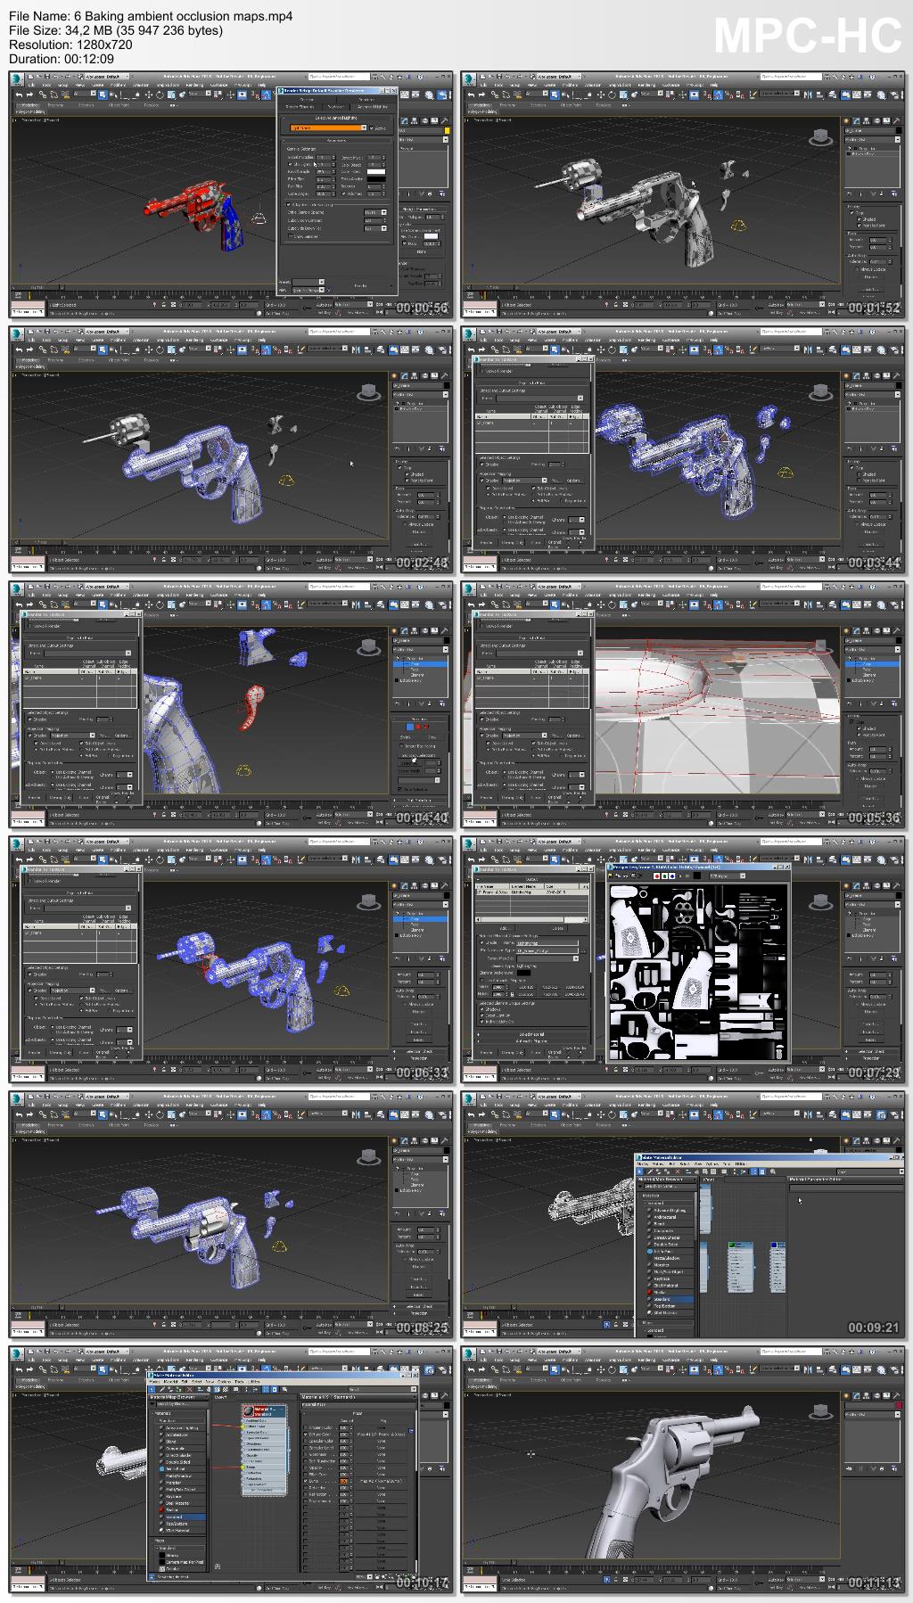Click the material node preview sphere in frame 00:10:17
This screenshot has width=913, height=1603.
pyautogui.click(x=248, y=1411)
